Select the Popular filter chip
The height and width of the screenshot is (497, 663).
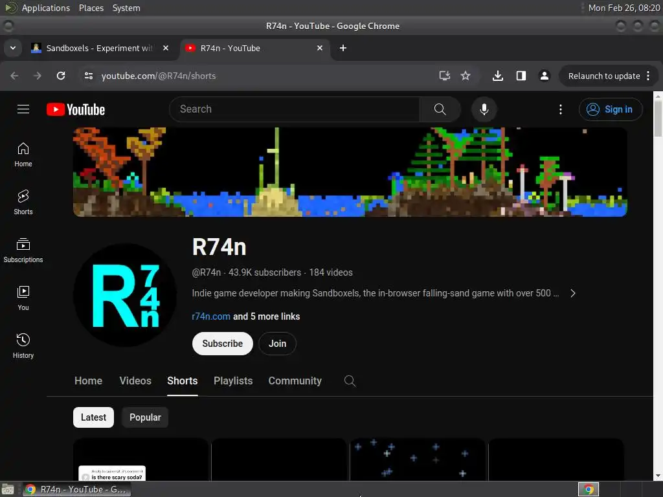coord(145,417)
